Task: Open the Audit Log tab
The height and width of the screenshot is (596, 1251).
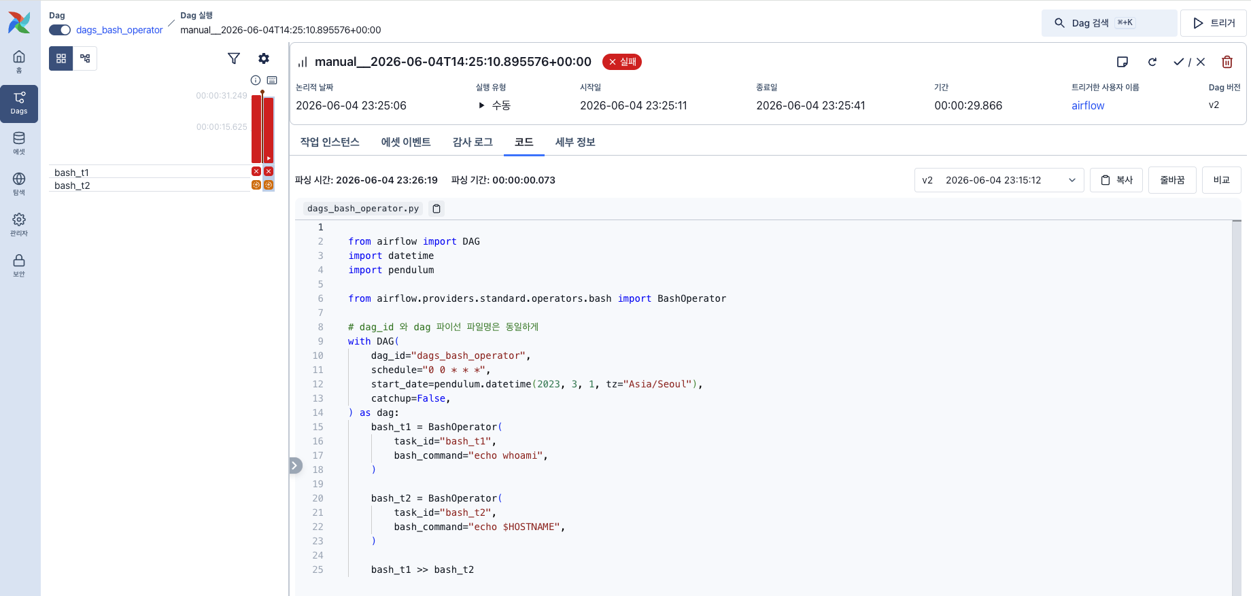Action: click(x=473, y=142)
